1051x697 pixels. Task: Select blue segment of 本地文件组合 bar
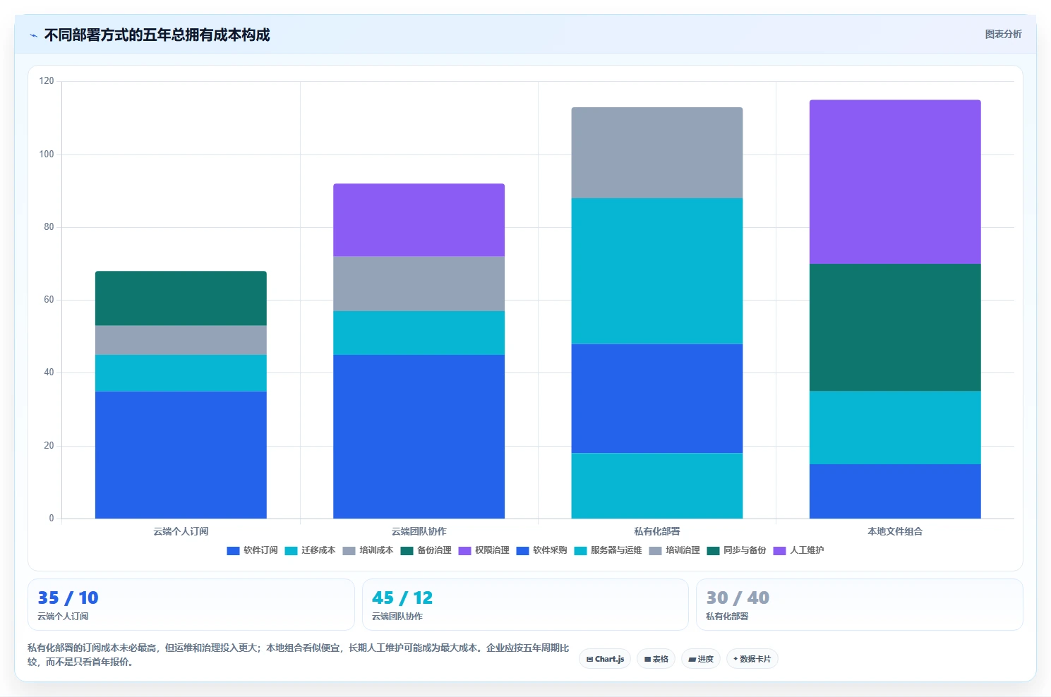895,491
